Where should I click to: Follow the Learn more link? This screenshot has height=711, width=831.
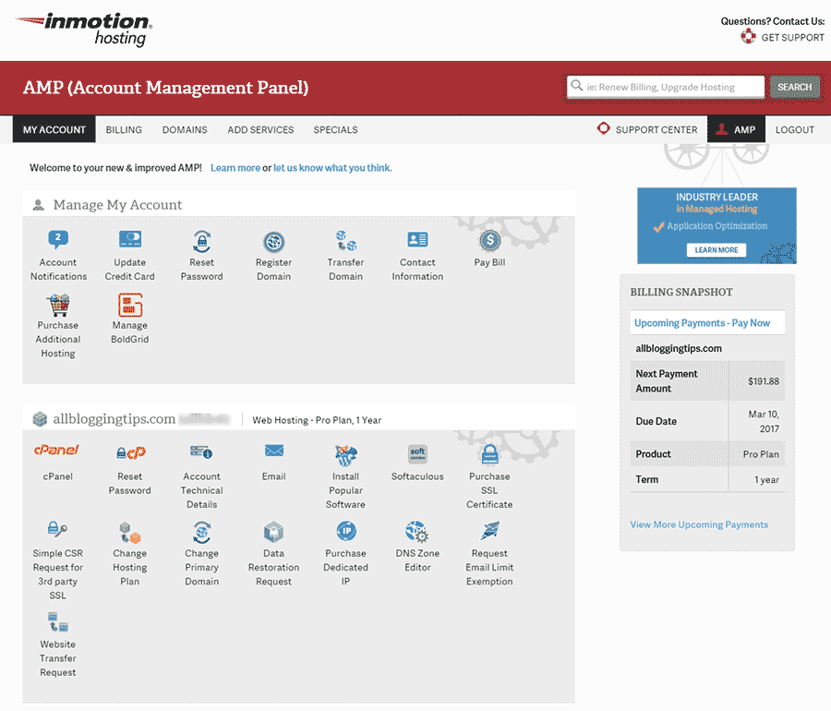[x=235, y=168]
